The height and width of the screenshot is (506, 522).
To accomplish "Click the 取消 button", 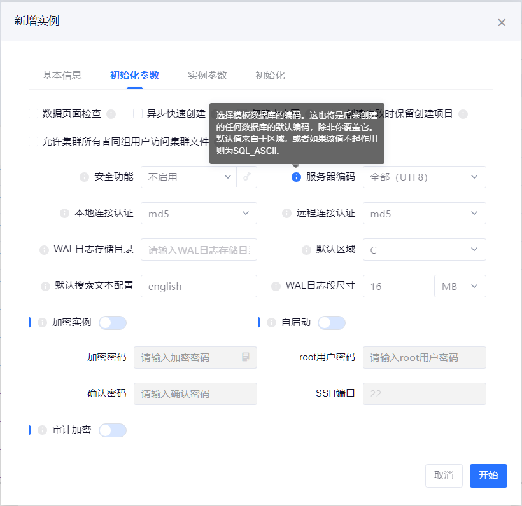I will (x=444, y=475).
